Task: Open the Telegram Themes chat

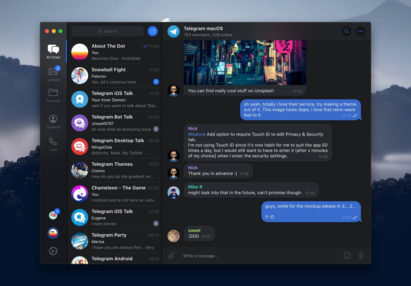Action: point(115,170)
